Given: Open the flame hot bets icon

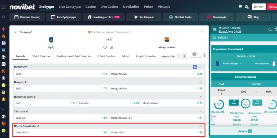Looking at the screenshot, I should (3, 36).
